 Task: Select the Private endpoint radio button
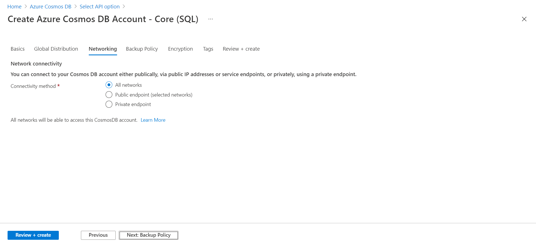[x=109, y=104]
